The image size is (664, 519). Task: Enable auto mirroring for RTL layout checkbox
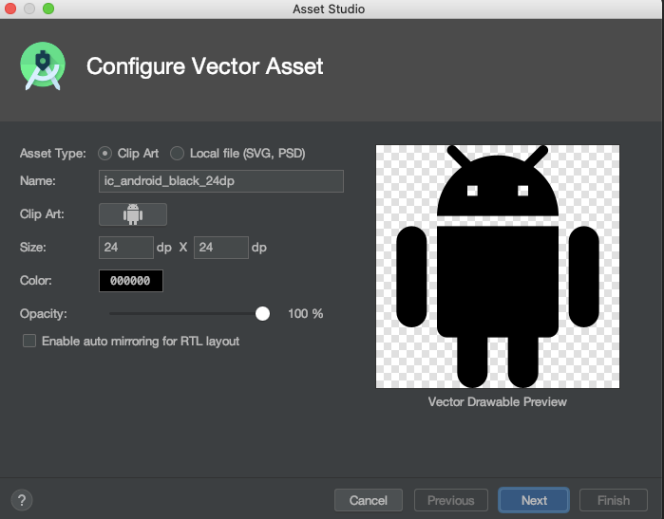coord(29,341)
